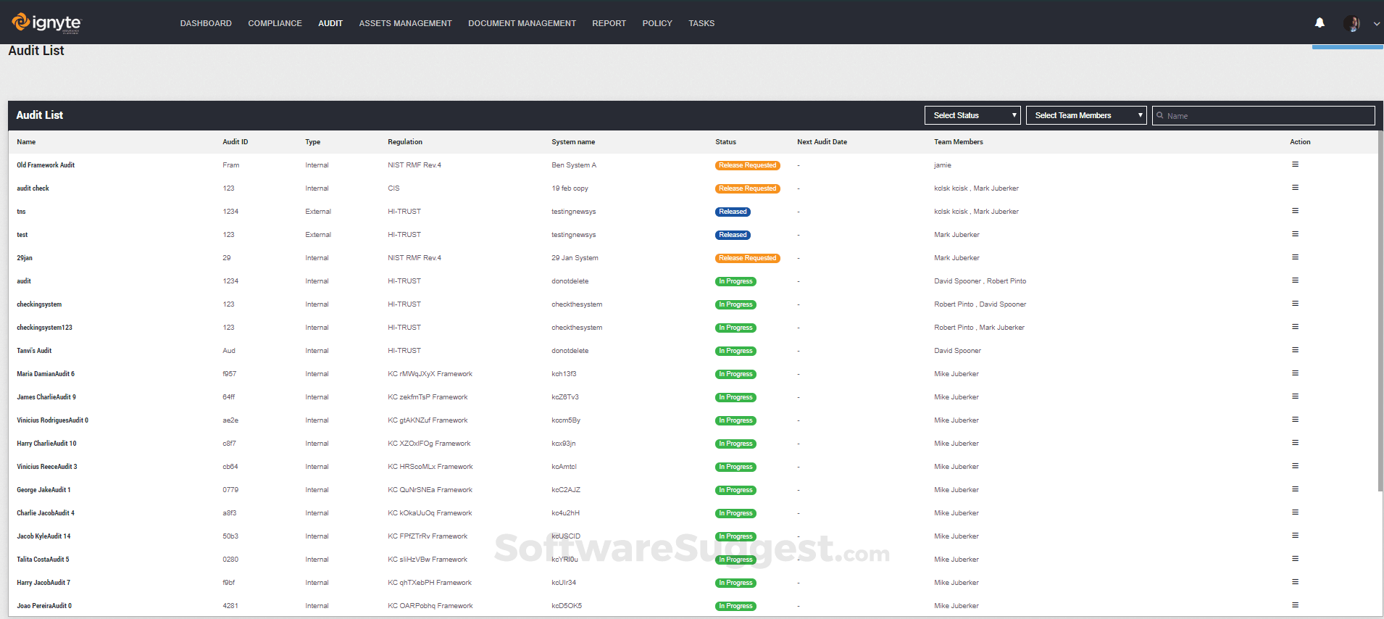The image size is (1384, 619).
Task: Expand the Select Team Members dropdown
Action: click(1085, 115)
